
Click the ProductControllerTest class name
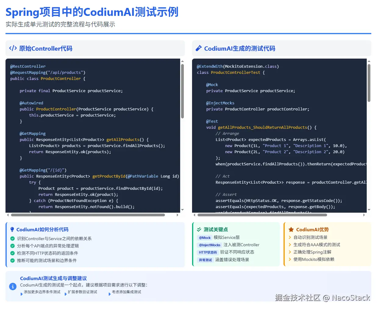pyautogui.click(x=236, y=72)
